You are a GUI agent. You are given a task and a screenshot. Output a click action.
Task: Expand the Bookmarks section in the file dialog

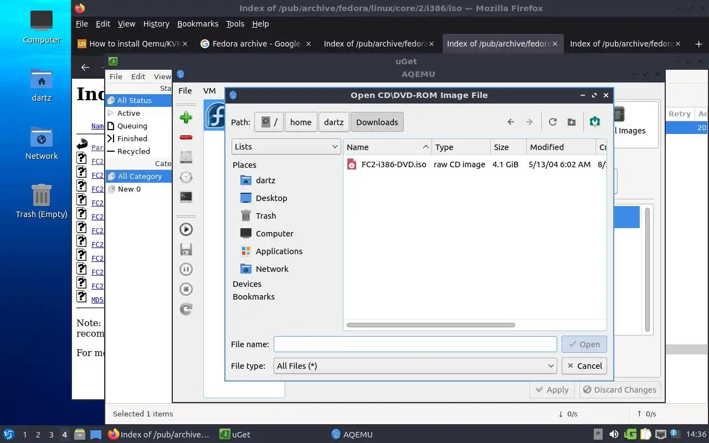(254, 297)
